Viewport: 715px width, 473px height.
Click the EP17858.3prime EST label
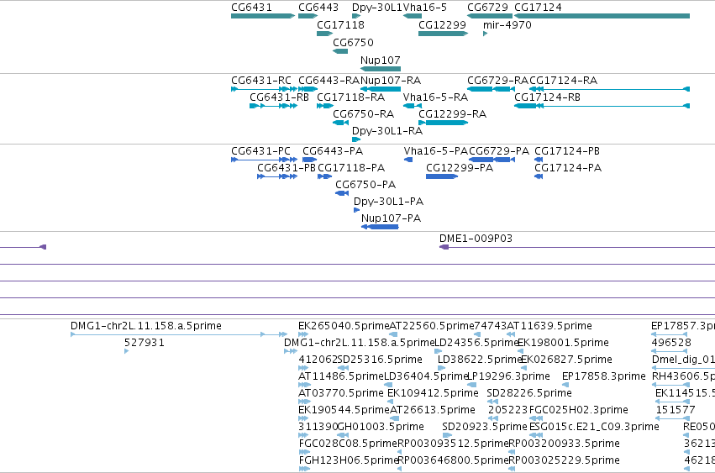604,376
